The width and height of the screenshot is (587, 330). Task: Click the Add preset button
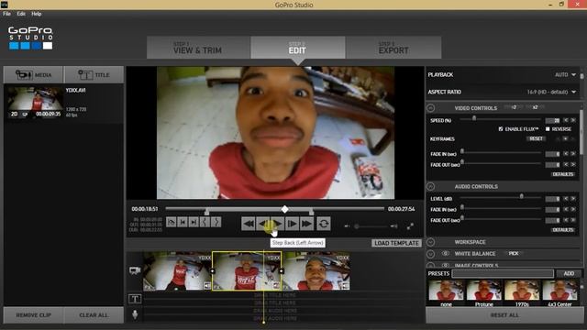pyautogui.click(x=569, y=273)
